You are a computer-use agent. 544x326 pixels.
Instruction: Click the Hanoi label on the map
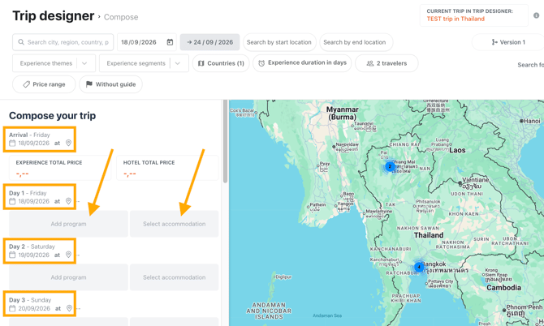pyautogui.click(x=532, y=121)
